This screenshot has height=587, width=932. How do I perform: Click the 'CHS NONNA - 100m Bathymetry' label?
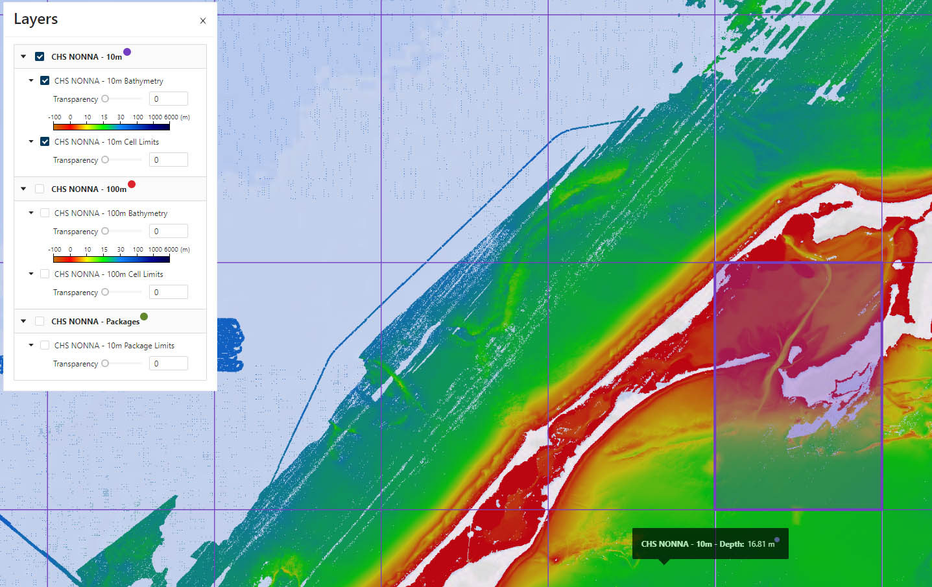[x=111, y=213]
